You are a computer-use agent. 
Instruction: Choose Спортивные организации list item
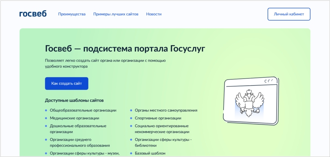click(x=158, y=118)
